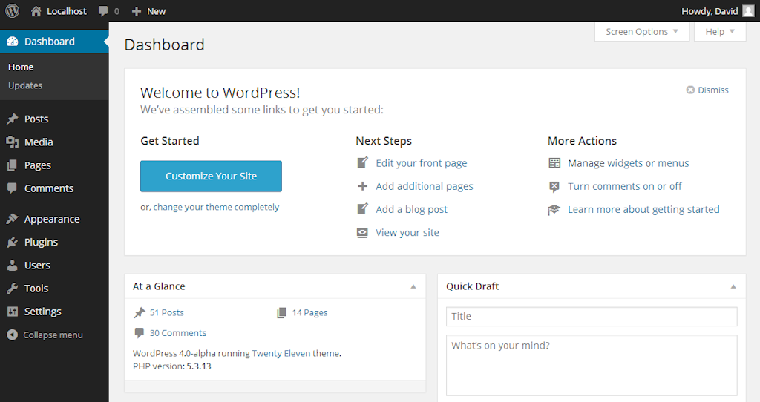Click Add additional pages link
760x402 pixels.
click(x=425, y=186)
